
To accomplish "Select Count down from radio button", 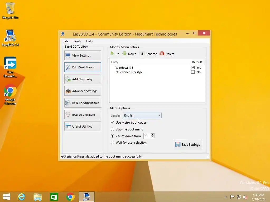I will point(112,136).
